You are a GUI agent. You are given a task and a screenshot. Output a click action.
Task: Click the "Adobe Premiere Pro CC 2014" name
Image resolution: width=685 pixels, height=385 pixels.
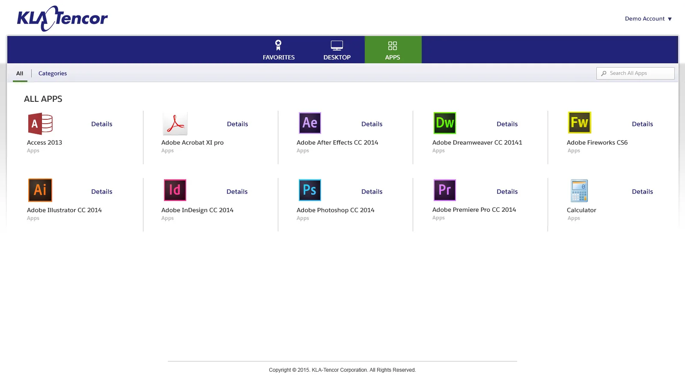click(474, 210)
